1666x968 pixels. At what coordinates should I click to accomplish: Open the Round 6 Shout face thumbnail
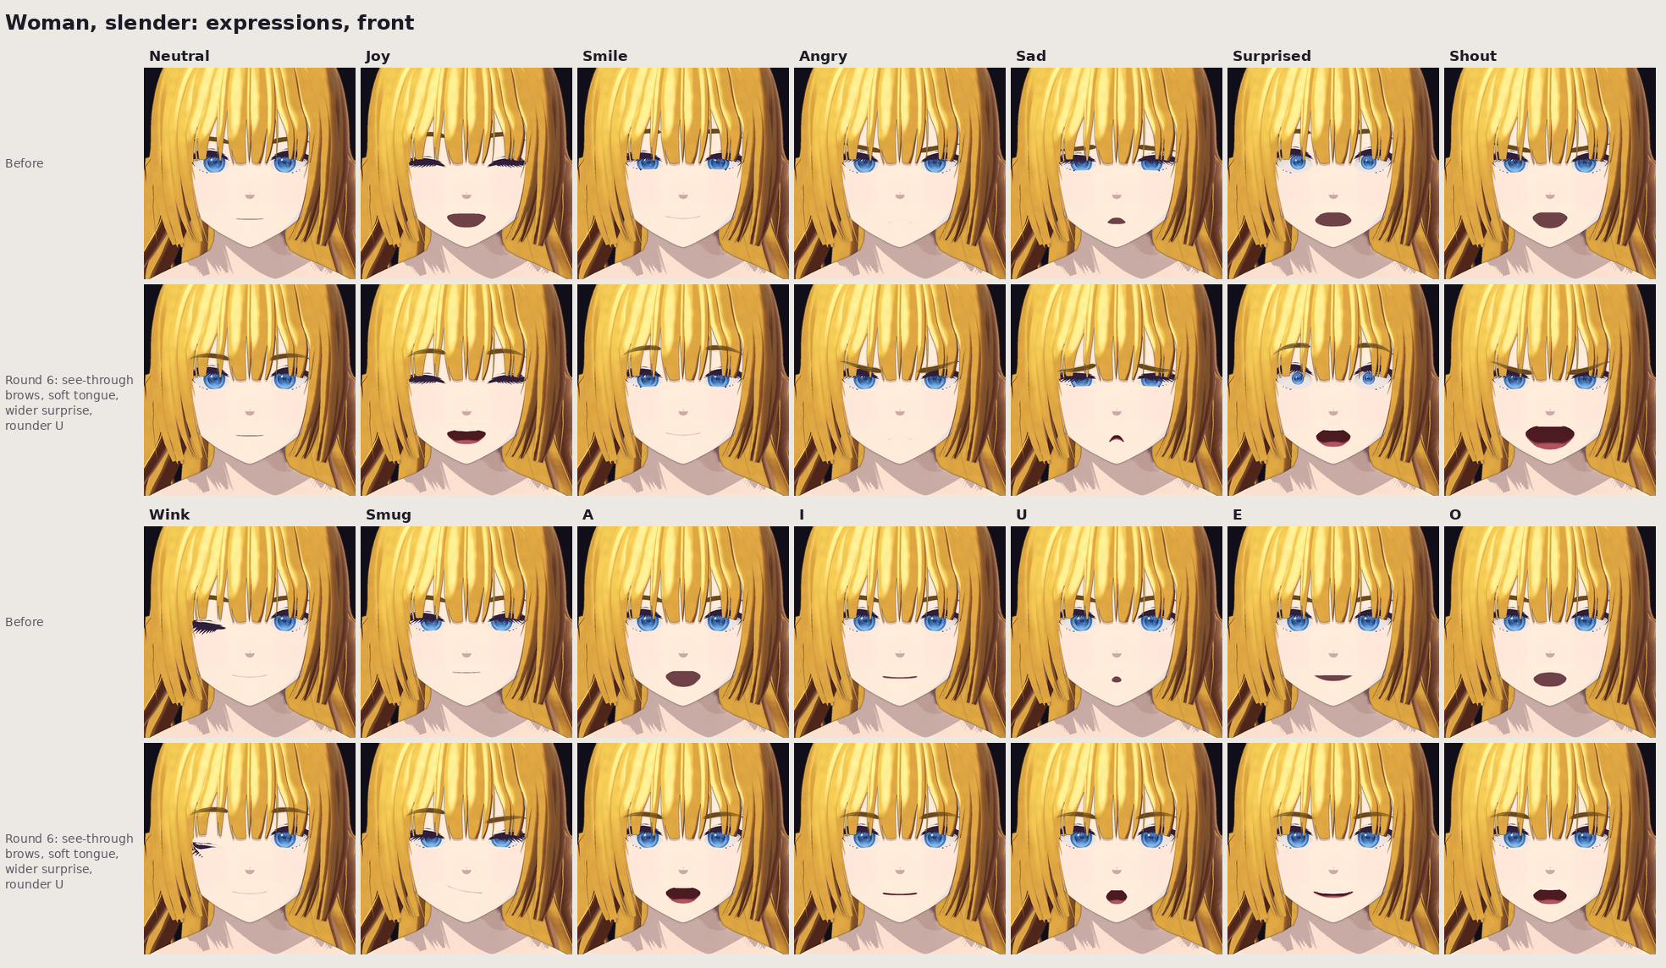(x=1550, y=390)
